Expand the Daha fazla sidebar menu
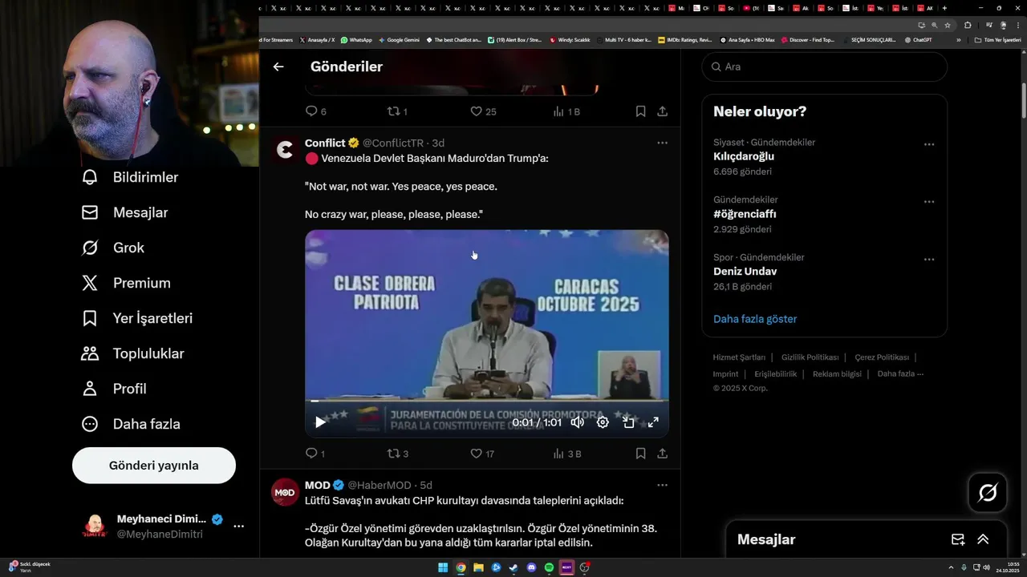 pos(131,424)
